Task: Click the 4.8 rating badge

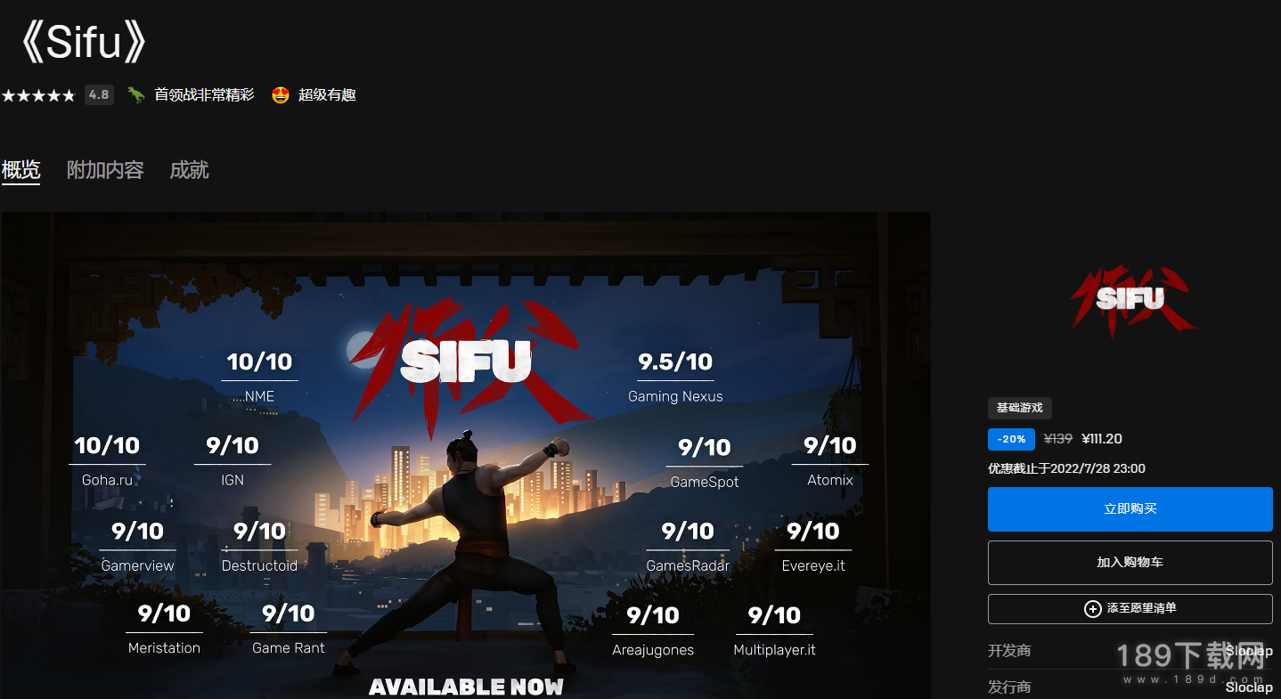Action: coord(99,94)
